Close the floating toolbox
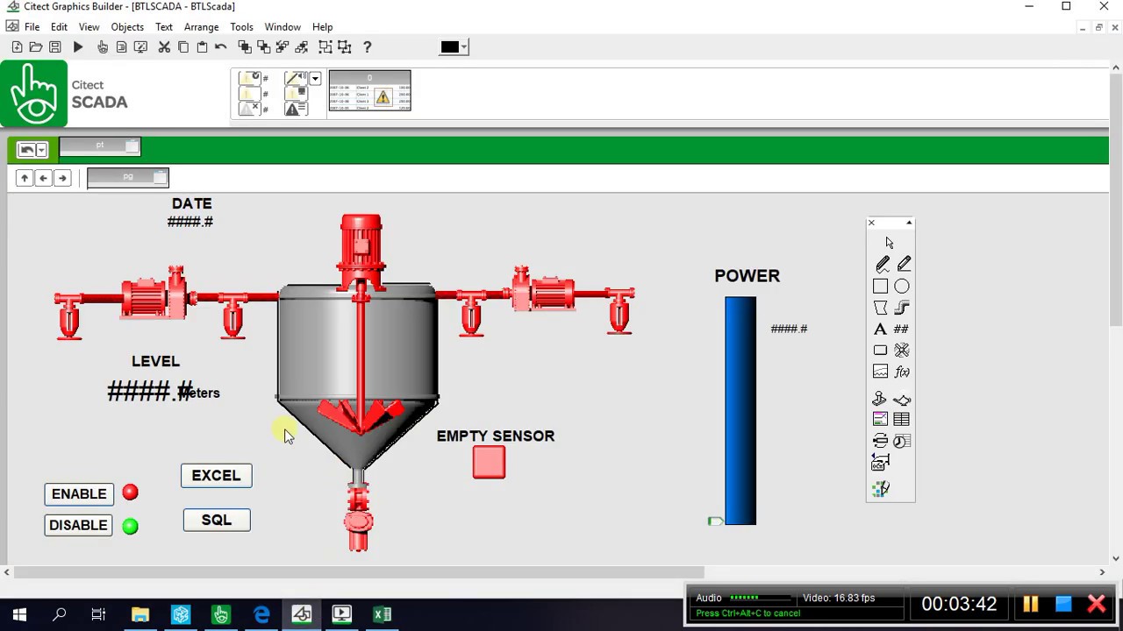Screen dimensions: 1123x631 click(x=871, y=223)
